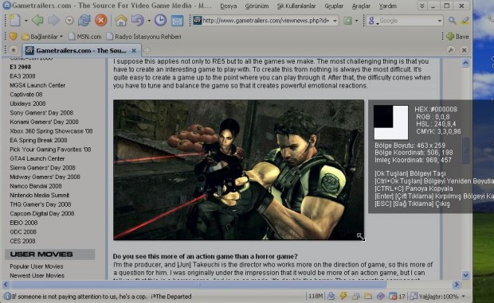Click the İlave puzzle-piece add-on icon

(x=457, y=37)
